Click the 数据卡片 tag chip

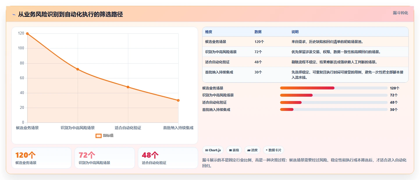point(273,150)
